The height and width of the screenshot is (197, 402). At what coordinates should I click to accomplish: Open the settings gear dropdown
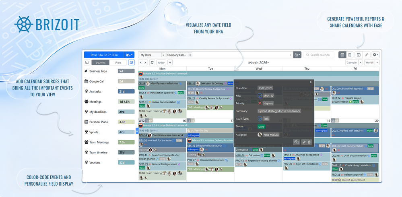click(375, 55)
